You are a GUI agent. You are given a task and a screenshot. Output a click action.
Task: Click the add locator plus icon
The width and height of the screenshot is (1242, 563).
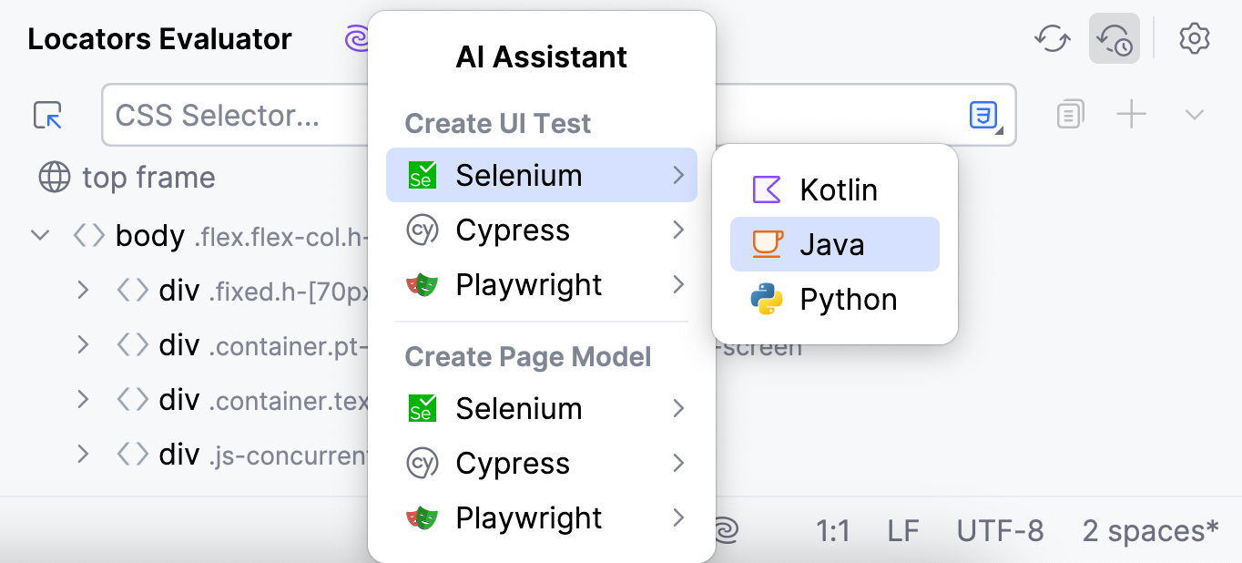coord(1131,114)
